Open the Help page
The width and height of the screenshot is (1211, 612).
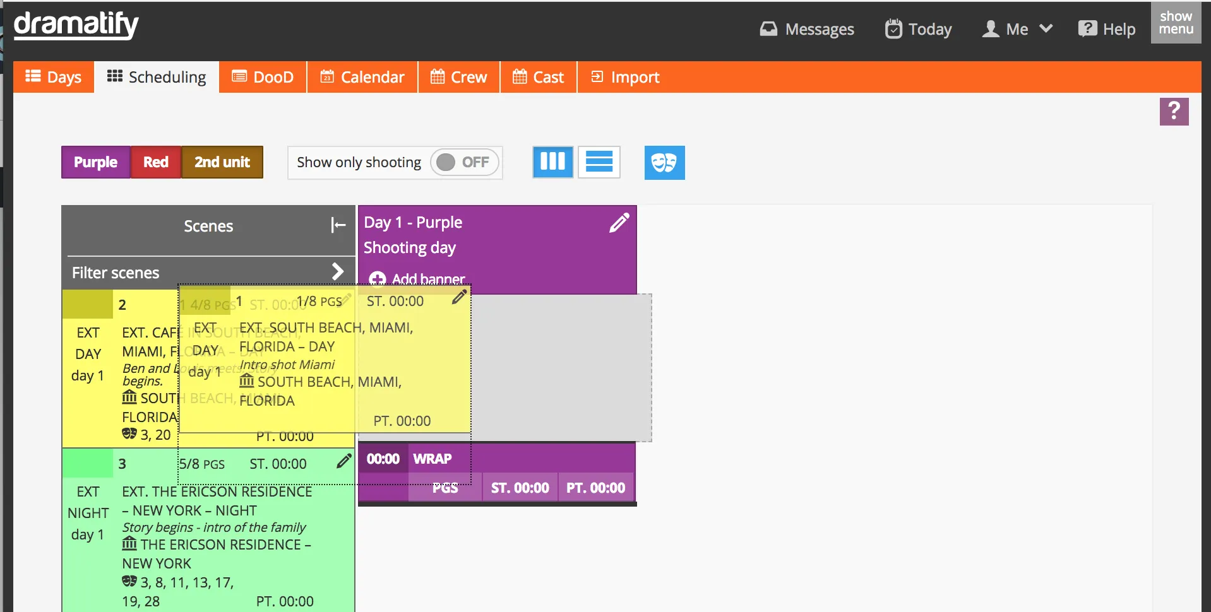(1107, 29)
